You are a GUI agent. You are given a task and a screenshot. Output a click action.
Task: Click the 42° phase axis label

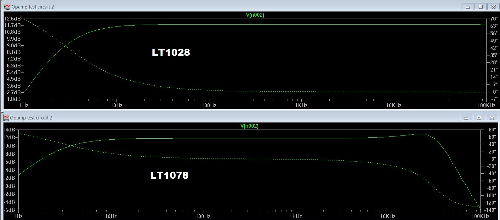click(494, 48)
